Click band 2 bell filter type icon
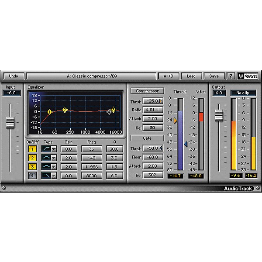This screenshot has height=262, width=262. 46,158
